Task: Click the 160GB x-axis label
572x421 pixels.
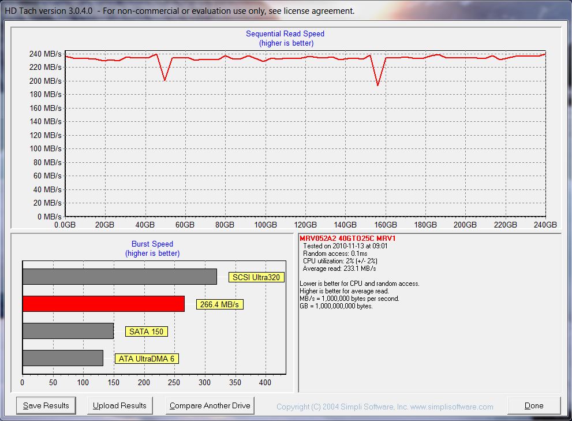Action: (x=386, y=225)
